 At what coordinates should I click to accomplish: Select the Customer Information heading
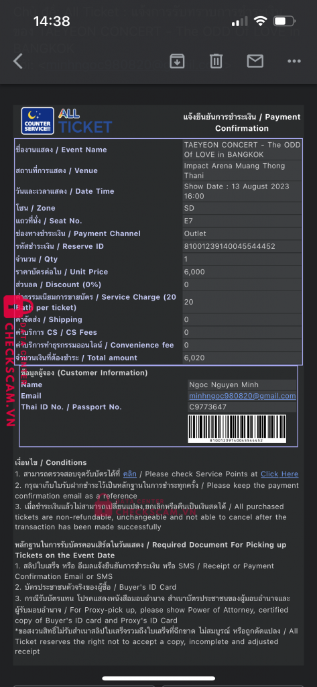click(84, 373)
